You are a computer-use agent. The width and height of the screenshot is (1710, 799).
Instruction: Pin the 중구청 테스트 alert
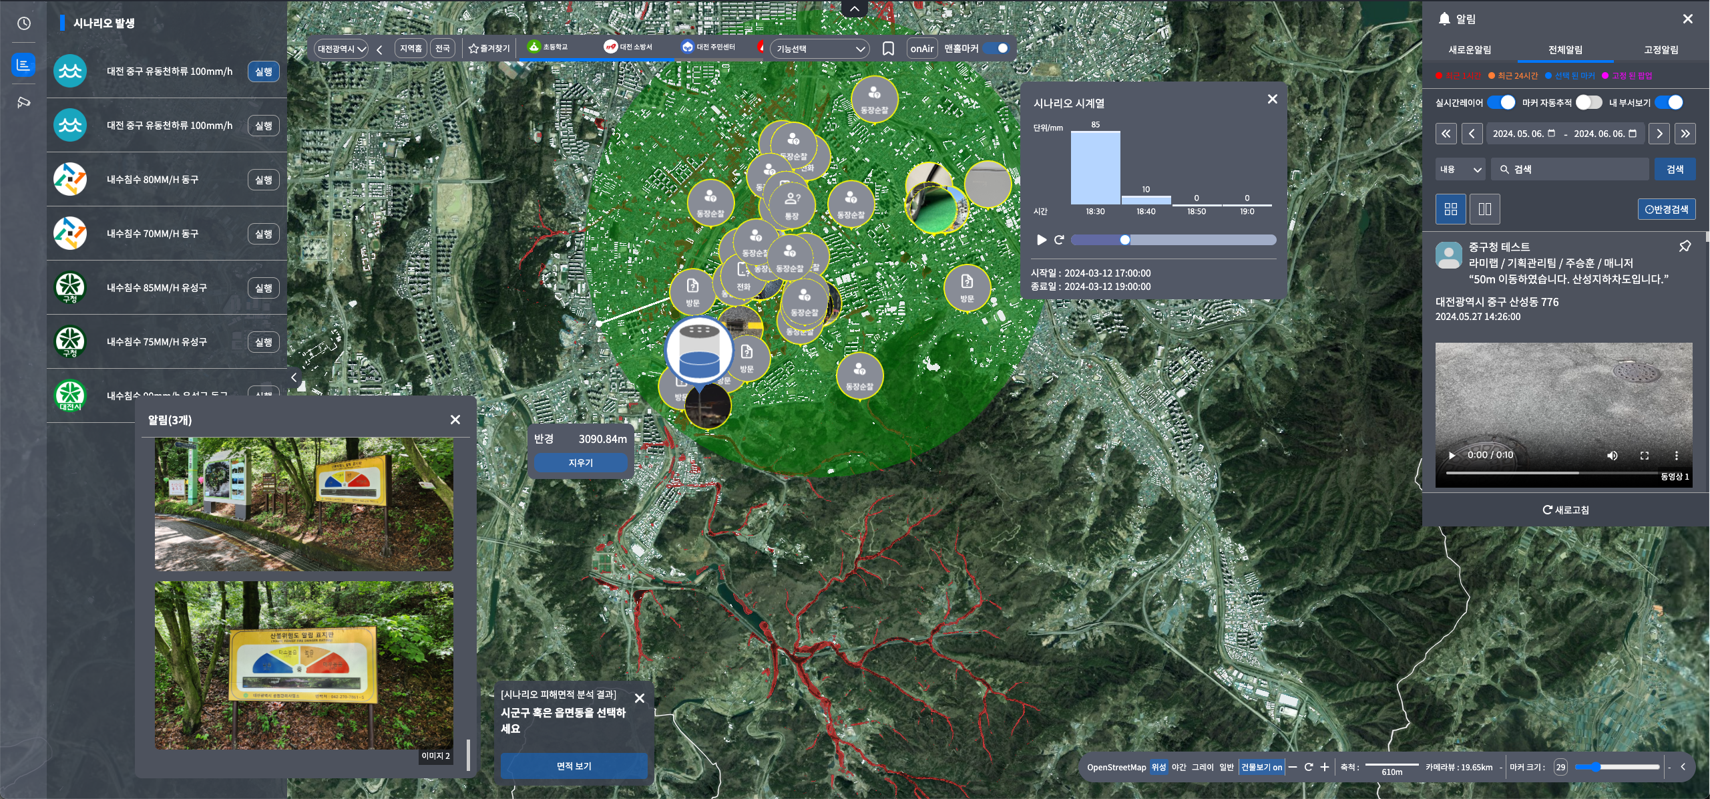click(1685, 247)
